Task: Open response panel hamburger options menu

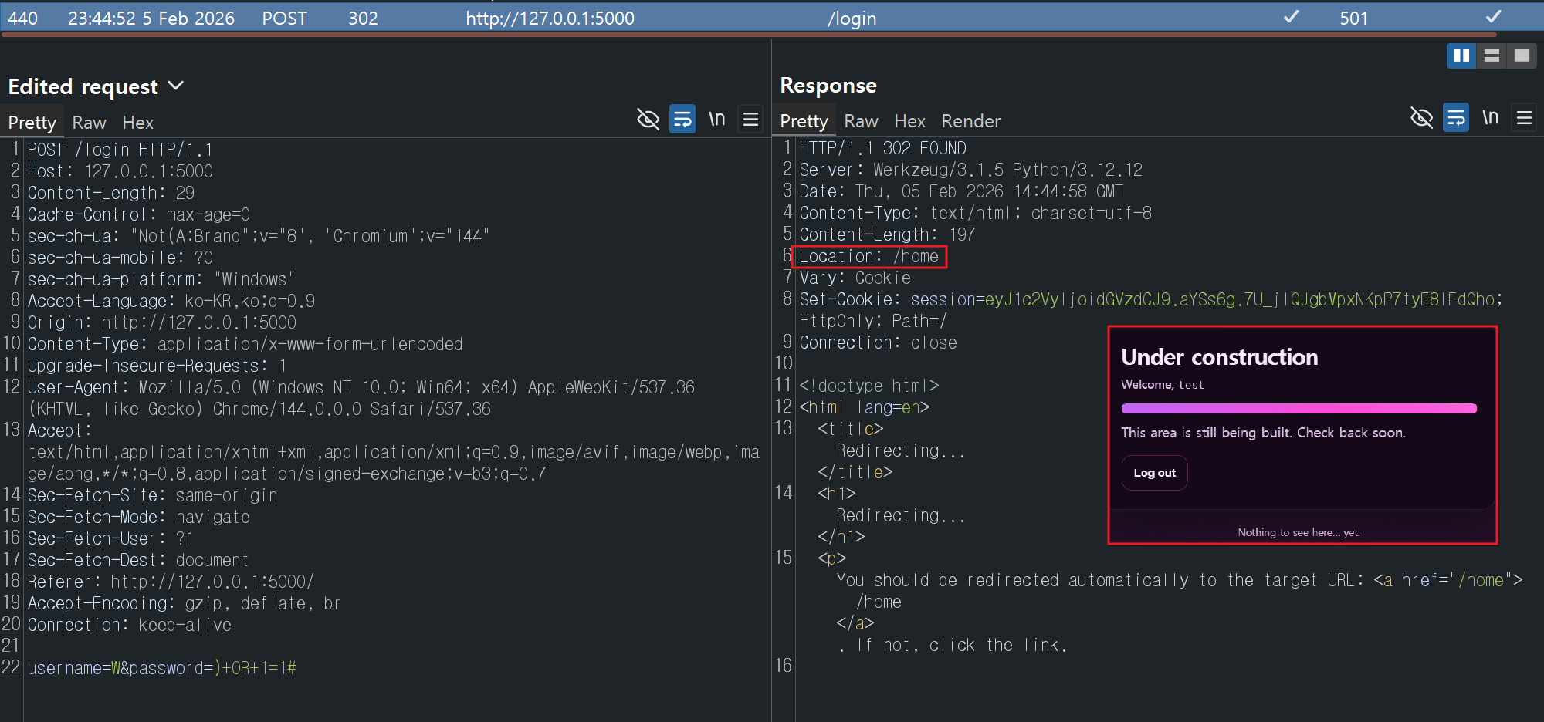Action: [x=1524, y=117]
